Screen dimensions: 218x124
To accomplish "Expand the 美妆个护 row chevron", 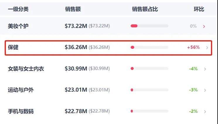I will pyautogui.click(x=204, y=26).
